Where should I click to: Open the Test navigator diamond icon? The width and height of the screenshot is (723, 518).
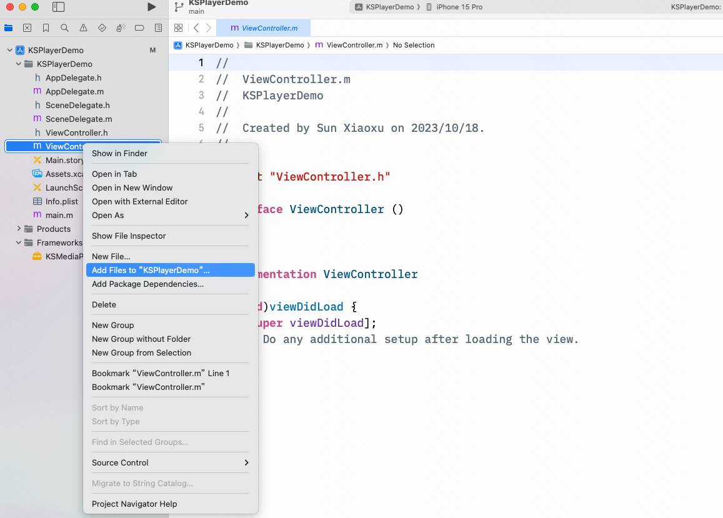click(102, 28)
